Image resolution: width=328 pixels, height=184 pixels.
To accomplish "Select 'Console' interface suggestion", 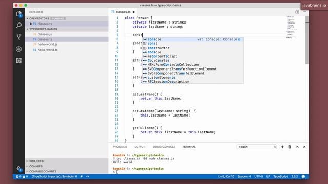I will [x=193, y=52].
